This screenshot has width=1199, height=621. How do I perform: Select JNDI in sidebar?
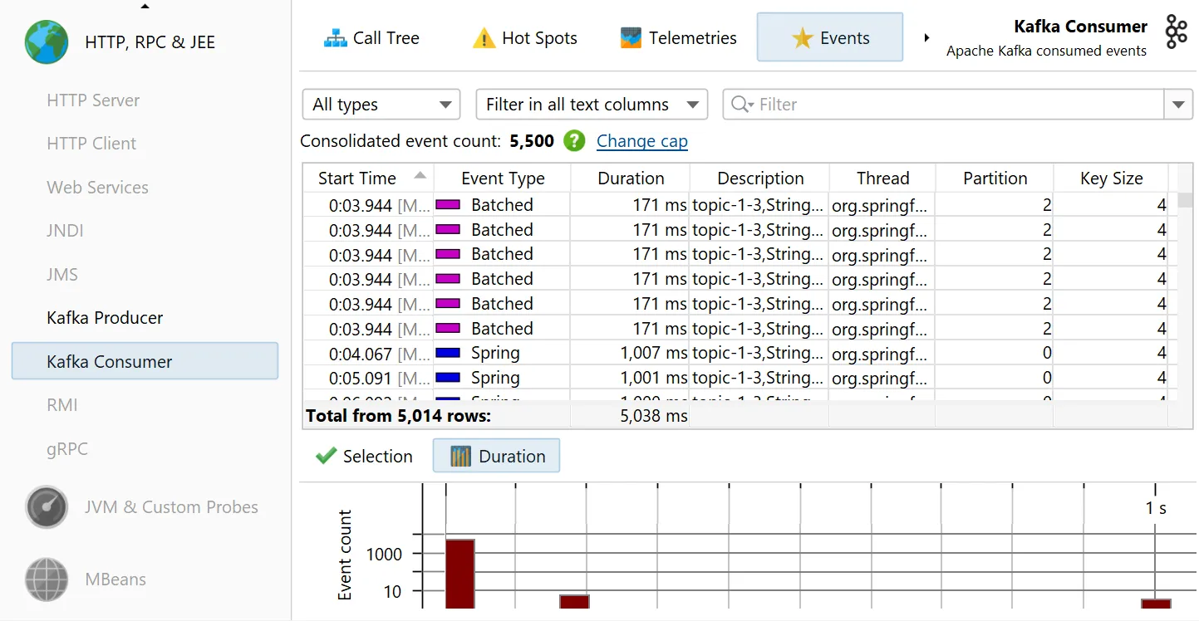coord(65,231)
